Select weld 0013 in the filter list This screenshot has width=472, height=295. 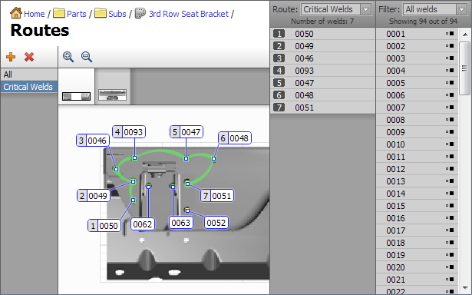click(418, 181)
